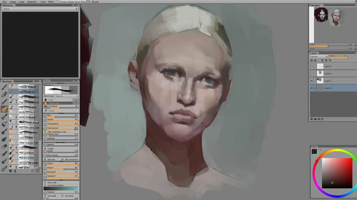Screen dimensions: 357x200
Task: Toggle Take underlayers color checkbox
Action: point(45,132)
